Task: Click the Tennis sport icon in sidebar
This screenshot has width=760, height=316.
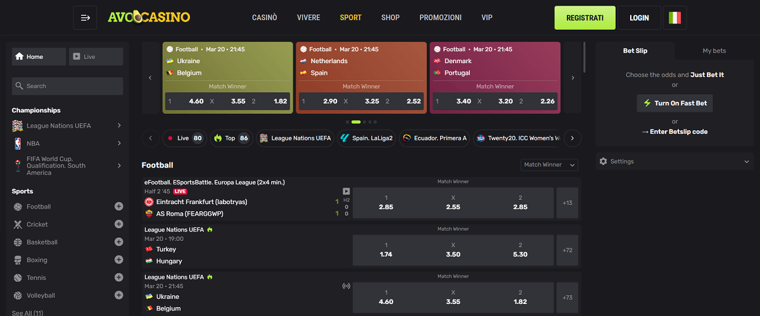Action: 17,277
